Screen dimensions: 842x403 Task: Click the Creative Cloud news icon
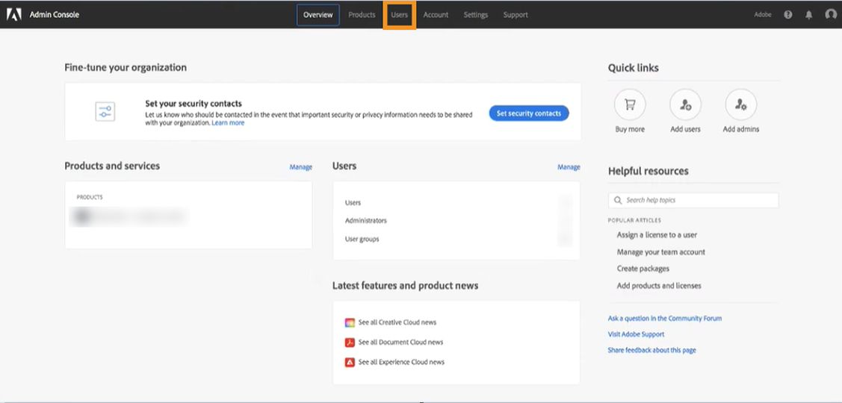(x=349, y=322)
